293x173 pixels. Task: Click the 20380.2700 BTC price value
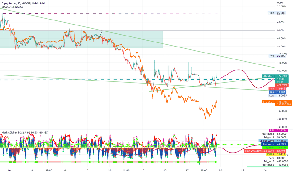[284, 104]
